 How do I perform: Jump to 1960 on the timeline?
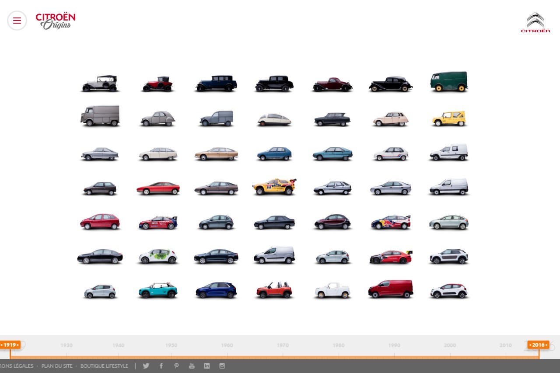click(x=227, y=345)
